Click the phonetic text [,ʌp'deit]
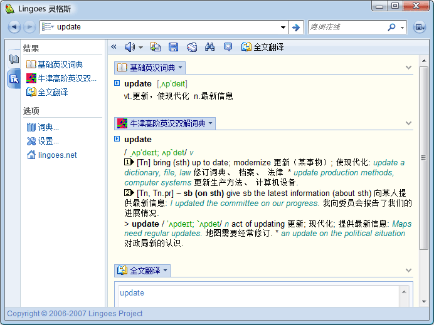The height and width of the screenshot is (325, 434). (172, 83)
